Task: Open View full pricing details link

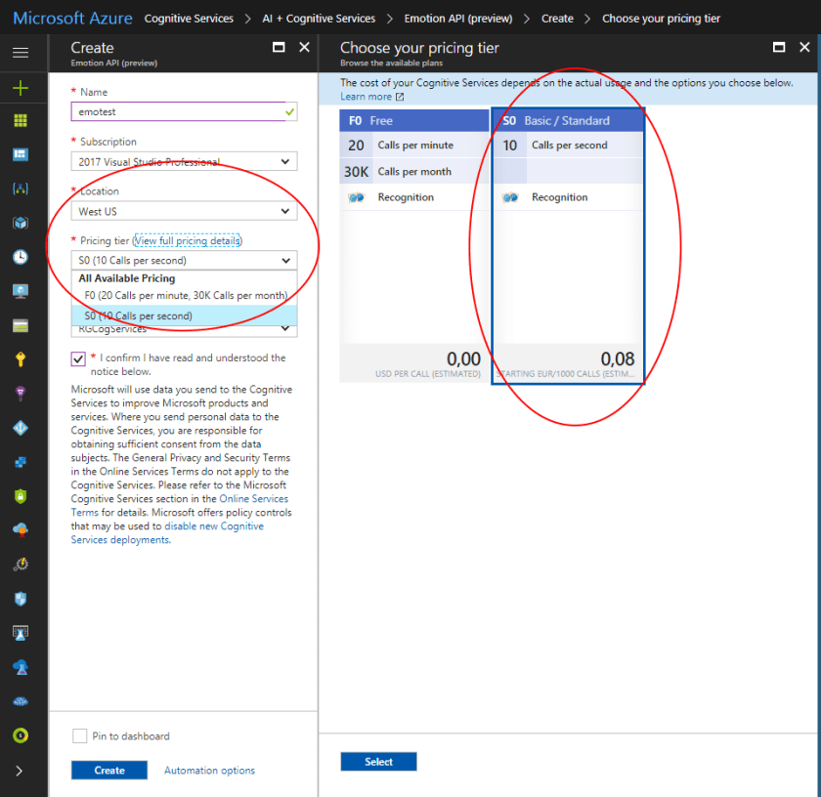Action: 188,240
